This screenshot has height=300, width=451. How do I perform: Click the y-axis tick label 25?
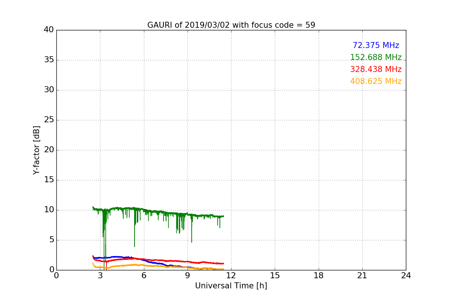click(49, 120)
